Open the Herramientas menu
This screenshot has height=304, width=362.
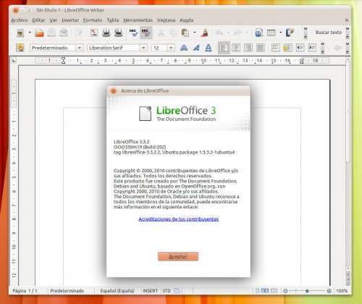(x=138, y=20)
